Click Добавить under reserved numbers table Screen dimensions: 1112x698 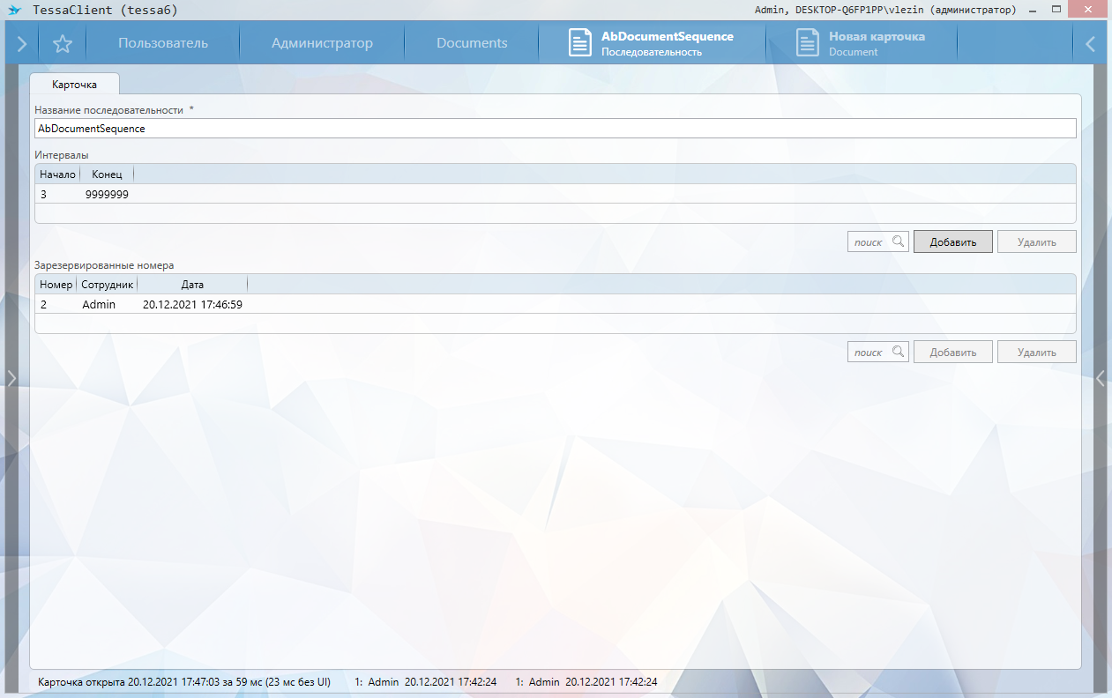point(952,353)
